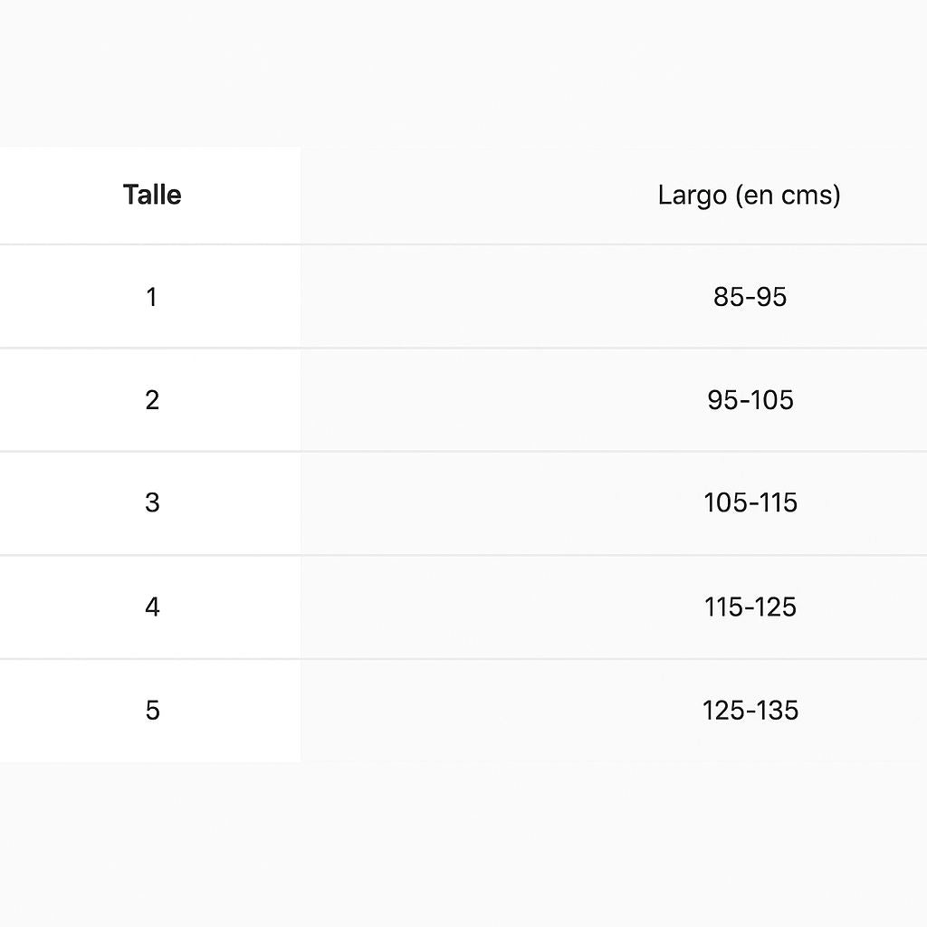The height and width of the screenshot is (927, 927).
Task: Pick the largo range for talle 1
Action: (x=750, y=297)
